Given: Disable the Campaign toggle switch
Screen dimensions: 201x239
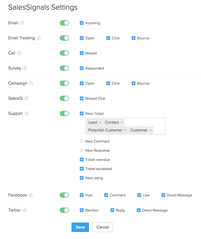Looking at the screenshot, I should click(x=64, y=83).
